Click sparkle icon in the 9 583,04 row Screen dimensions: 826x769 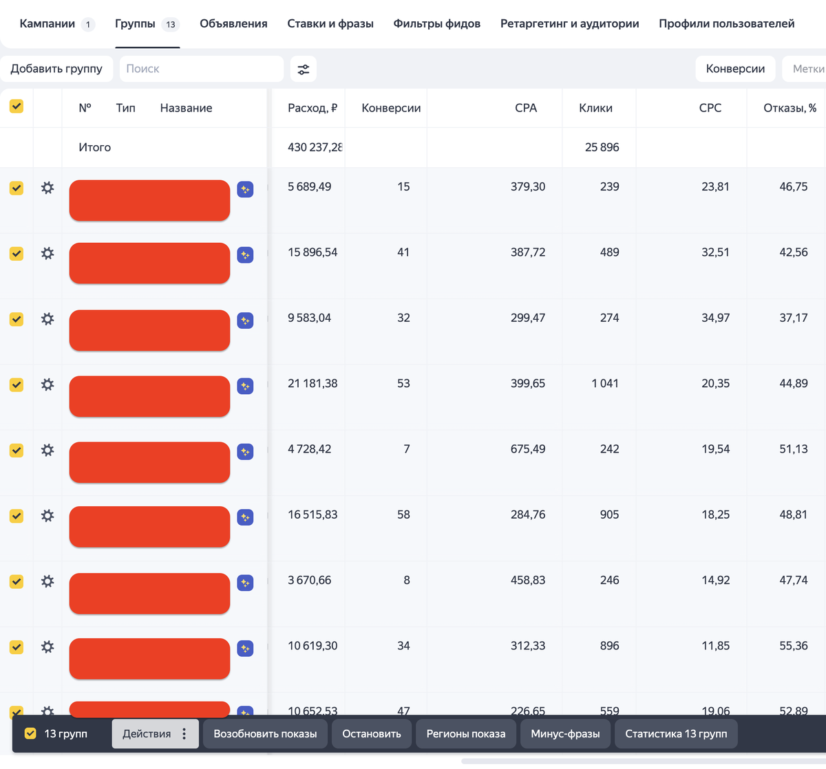pos(245,321)
